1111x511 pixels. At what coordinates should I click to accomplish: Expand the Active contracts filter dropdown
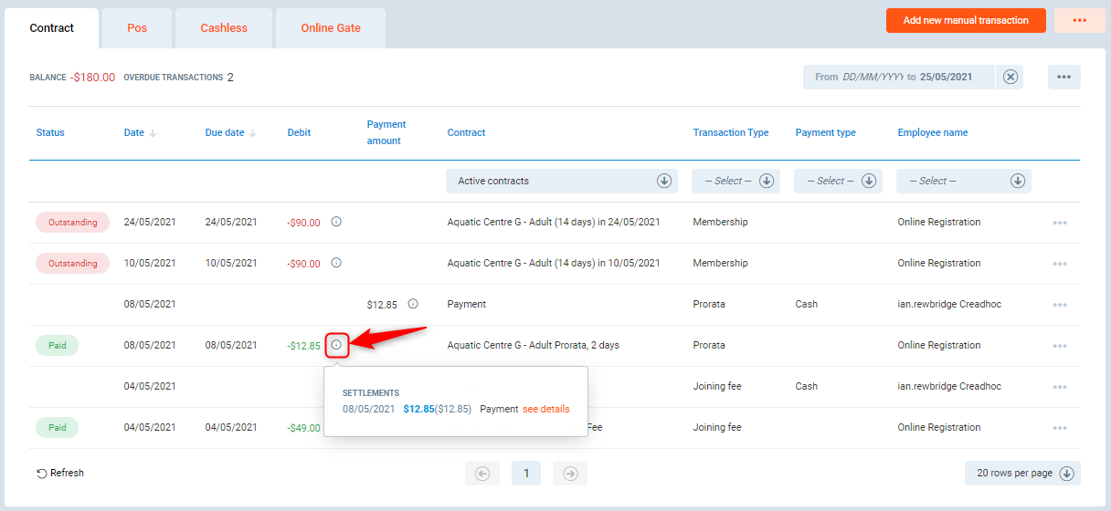click(664, 181)
